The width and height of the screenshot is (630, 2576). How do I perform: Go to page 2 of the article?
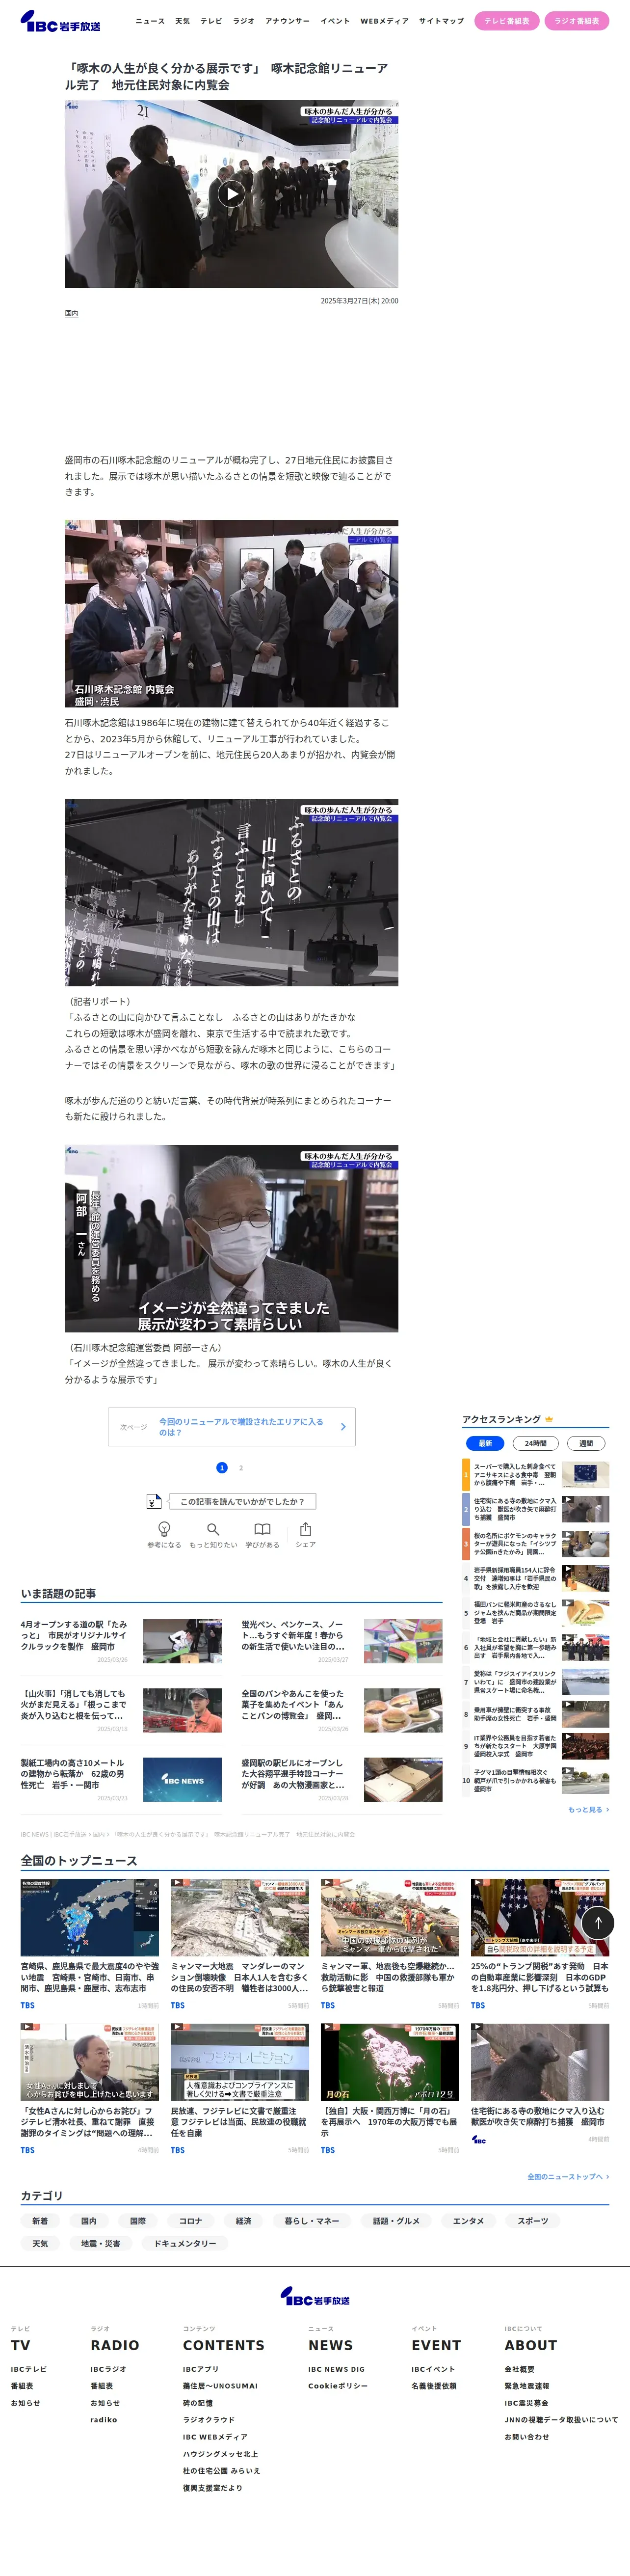241,1468
